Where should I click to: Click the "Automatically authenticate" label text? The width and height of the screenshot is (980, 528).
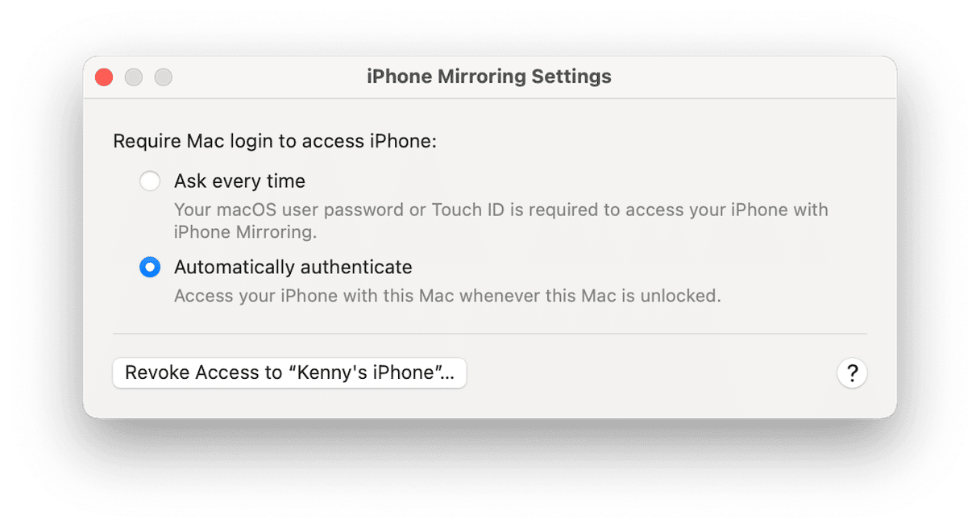point(293,267)
